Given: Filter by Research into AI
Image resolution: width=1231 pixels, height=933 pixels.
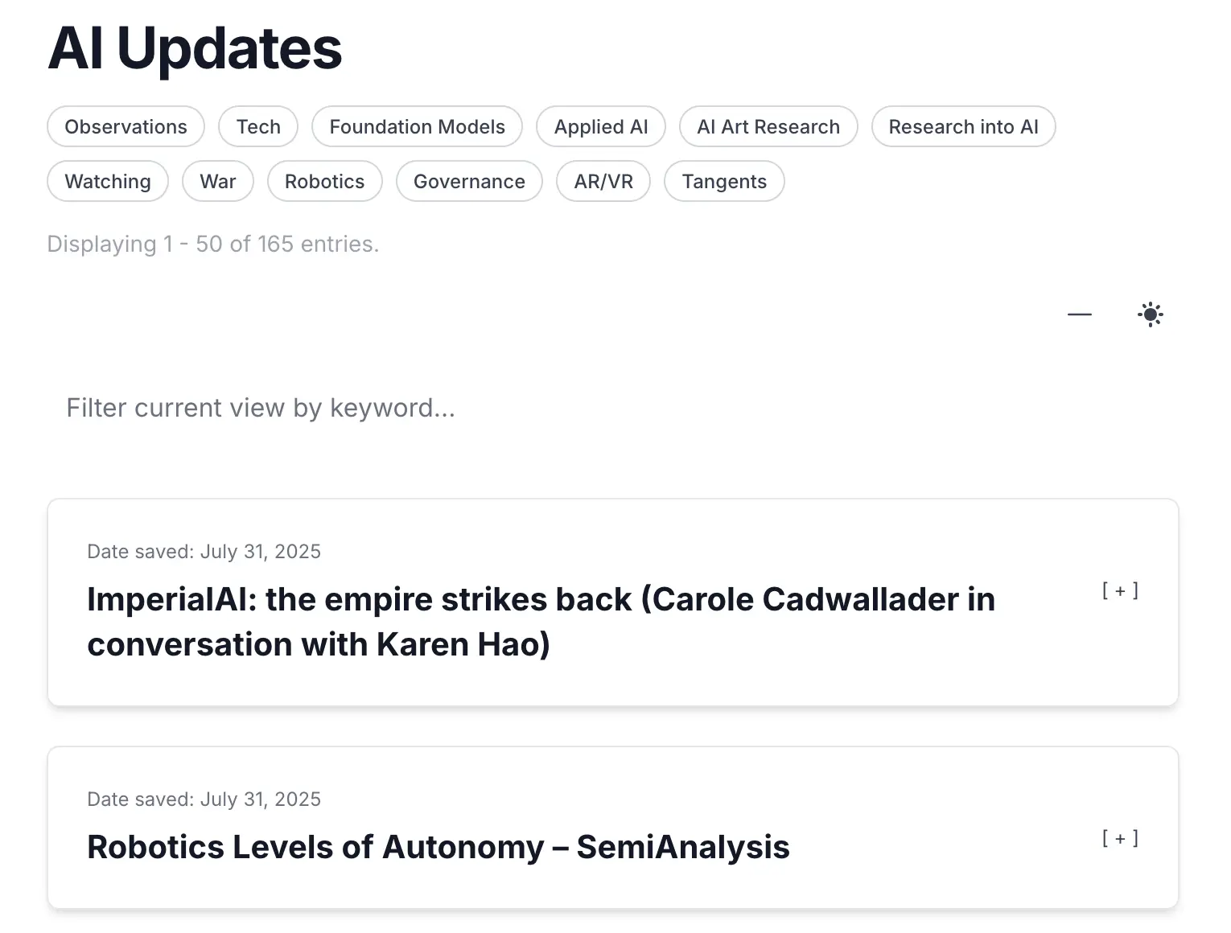Looking at the screenshot, I should coord(963,127).
